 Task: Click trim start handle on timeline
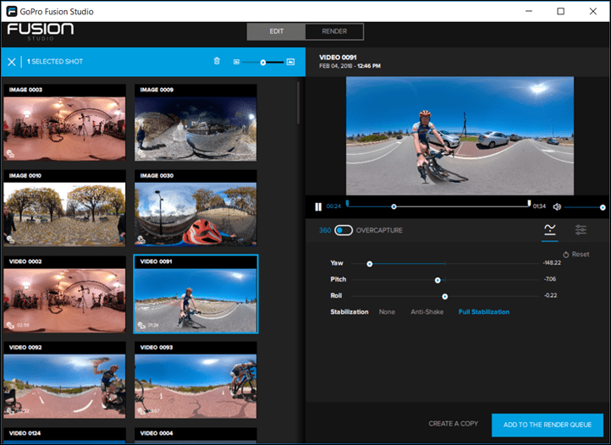(347, 203)
